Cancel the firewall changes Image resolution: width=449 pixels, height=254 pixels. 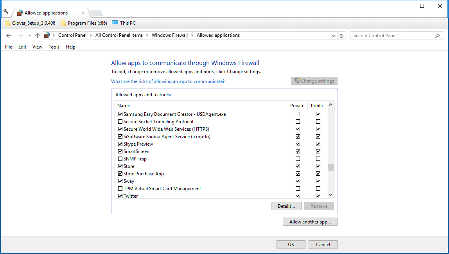(323, 245)
